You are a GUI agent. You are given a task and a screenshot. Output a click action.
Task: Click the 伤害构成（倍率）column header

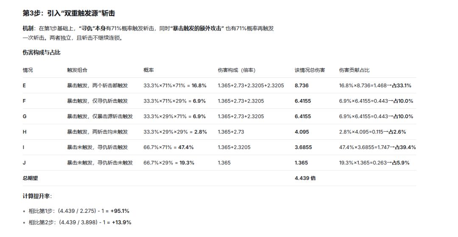tap(237, 70)
